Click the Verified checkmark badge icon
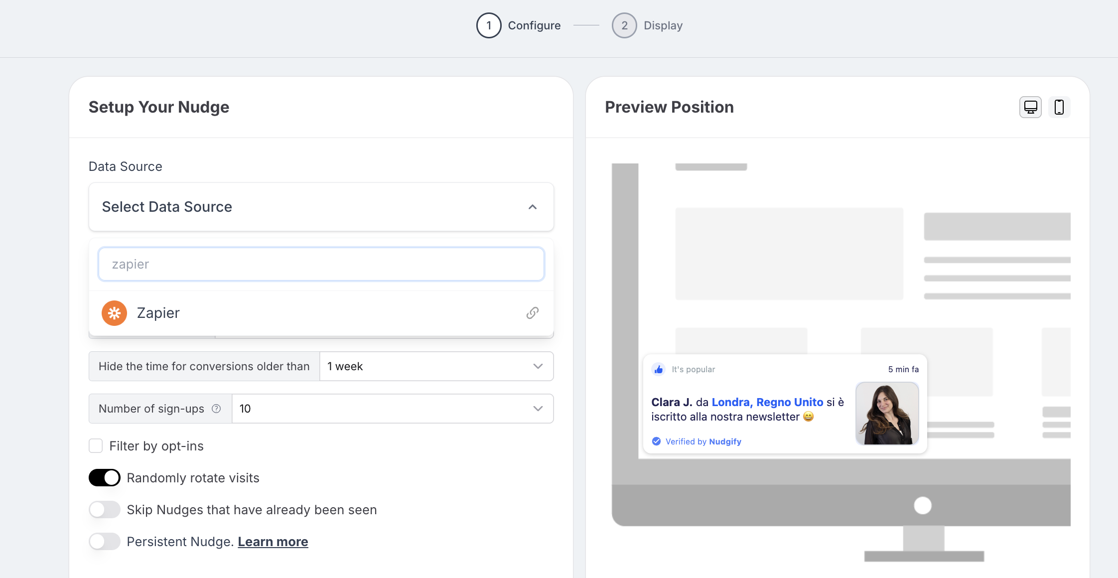This screenshot has width=1118, height=578. [x=657, y=441]
